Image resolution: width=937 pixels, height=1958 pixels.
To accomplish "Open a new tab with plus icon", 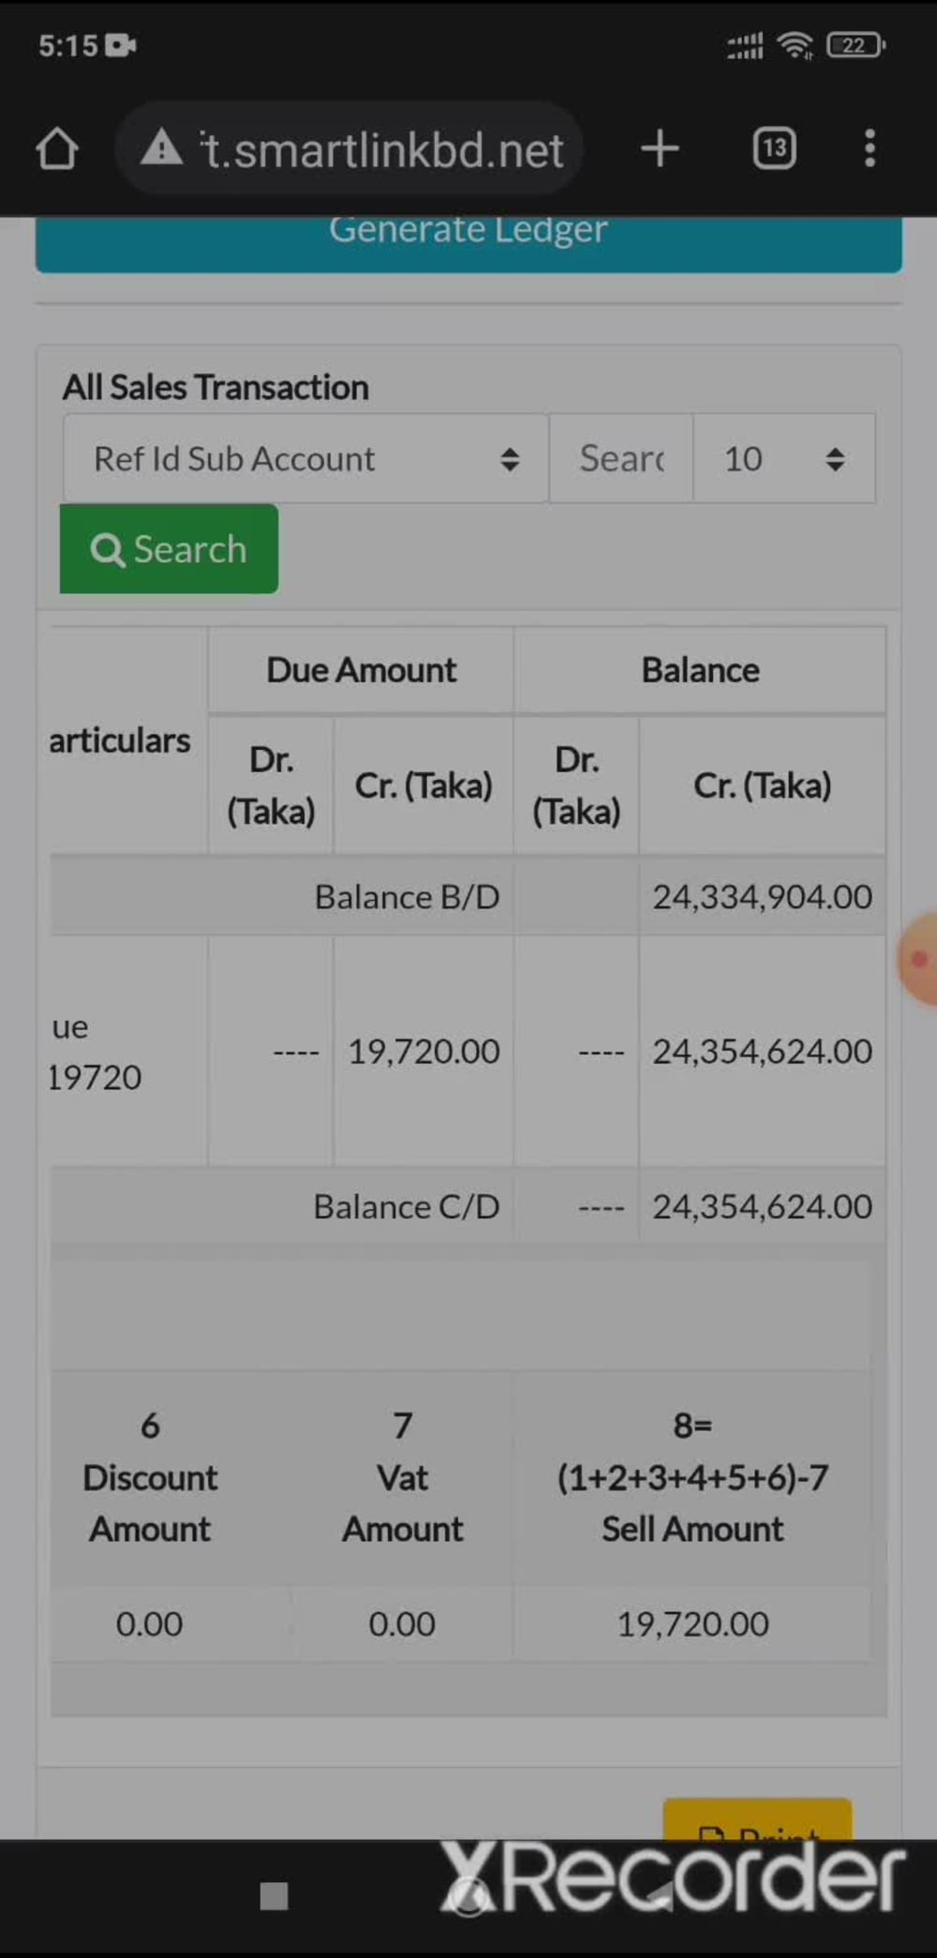I will tap(660, 148).
